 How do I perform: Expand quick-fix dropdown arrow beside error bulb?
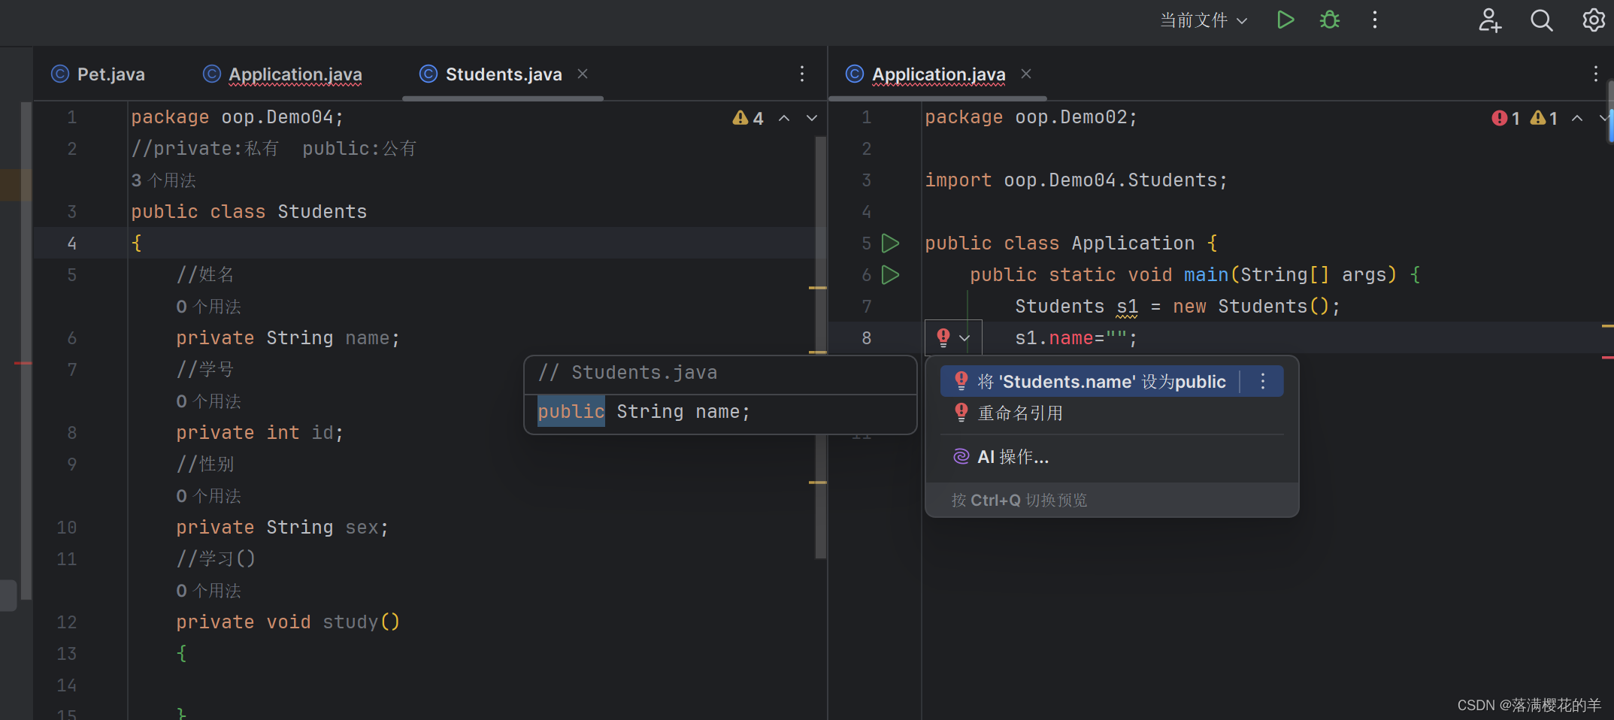(x=965, y=338)
